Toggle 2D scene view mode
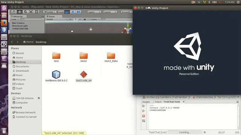The height and width of the screenshot is (135, 241). 70,19
